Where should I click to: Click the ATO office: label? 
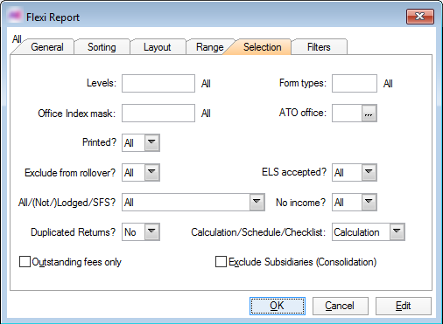(303, 113)
